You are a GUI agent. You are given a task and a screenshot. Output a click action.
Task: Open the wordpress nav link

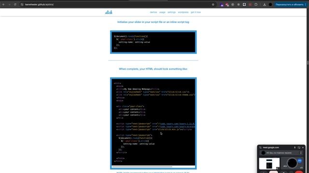[183, 12]
